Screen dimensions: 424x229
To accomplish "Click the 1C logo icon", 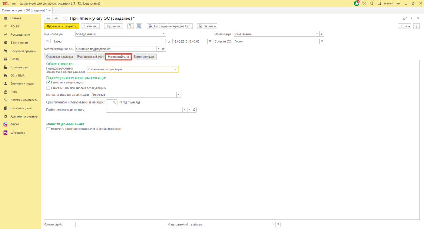I will click(6, 3).
